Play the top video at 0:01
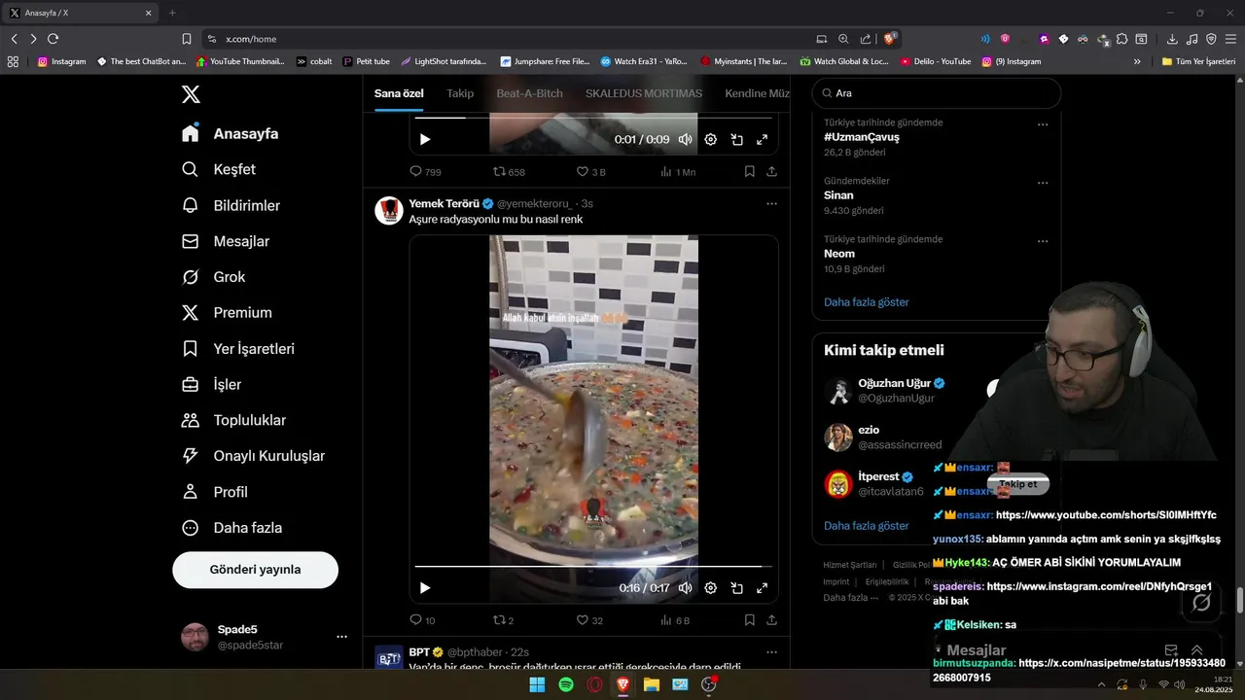 click(425, 140)
